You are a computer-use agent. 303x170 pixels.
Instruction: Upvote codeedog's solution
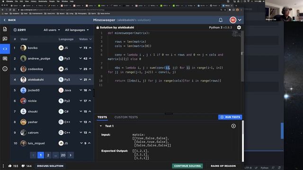[90, 69]
